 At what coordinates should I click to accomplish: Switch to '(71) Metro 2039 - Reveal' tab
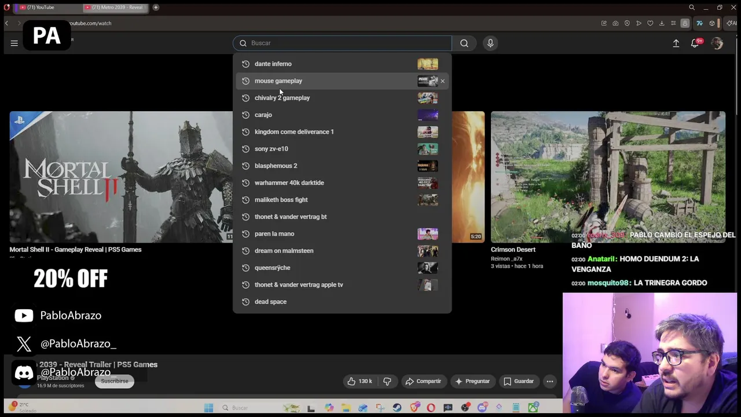pyautogui.click(x=114, y=8)
